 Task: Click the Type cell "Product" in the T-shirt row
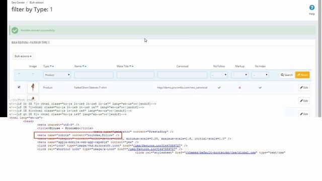(48, 87)
